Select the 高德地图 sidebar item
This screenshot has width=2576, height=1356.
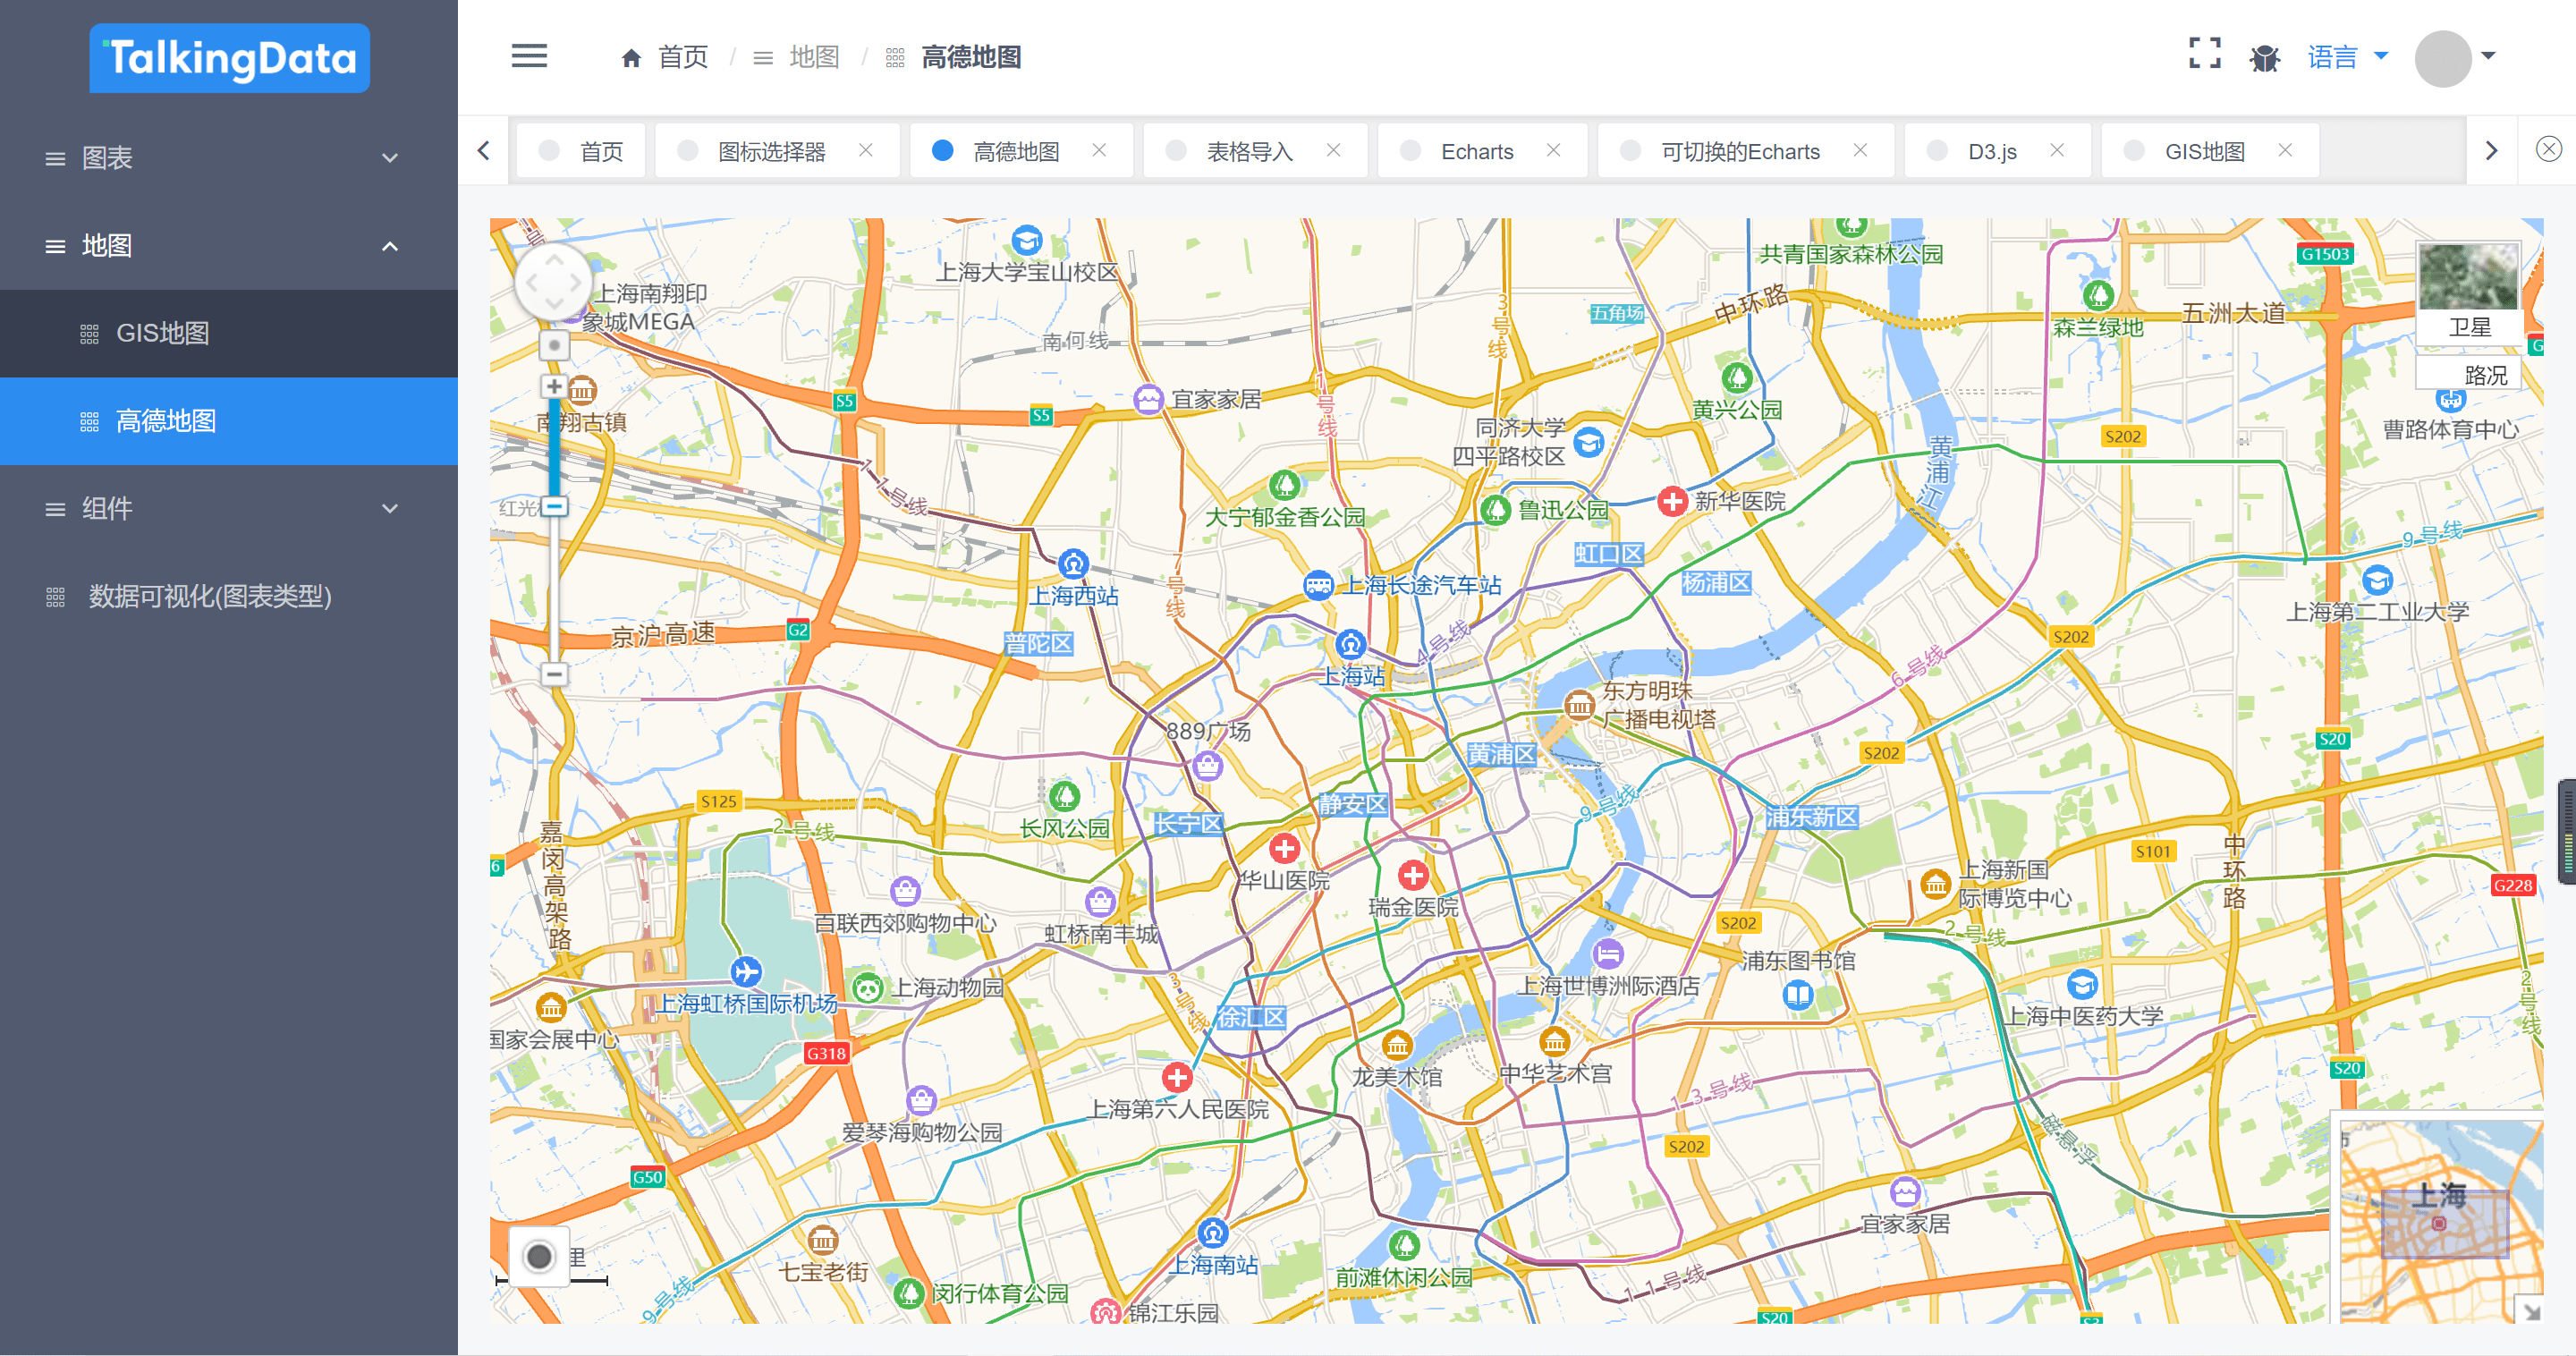click(x=229, y=421)
